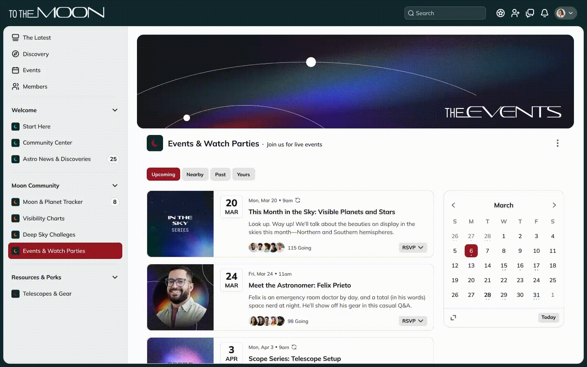Image resolution: width=587 pixels, height=367 pixels.
Task: Collapse the Moon Community section
Action: [x=115, y=186]
